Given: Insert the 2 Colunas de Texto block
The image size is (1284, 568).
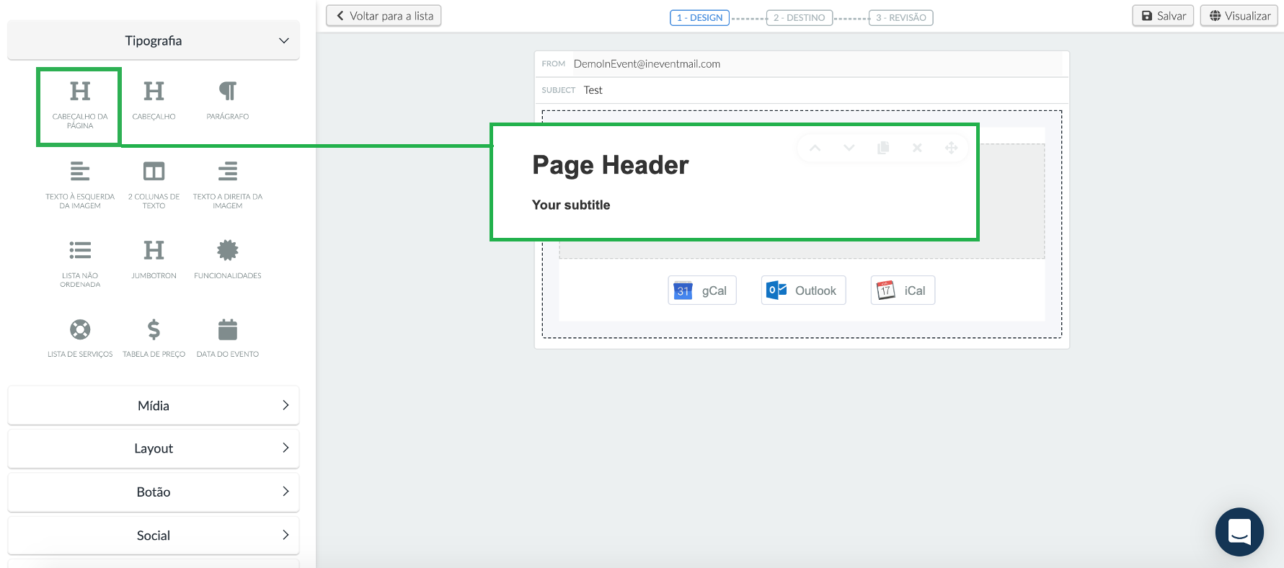Looking at the screenshot, I should (154, 185).
